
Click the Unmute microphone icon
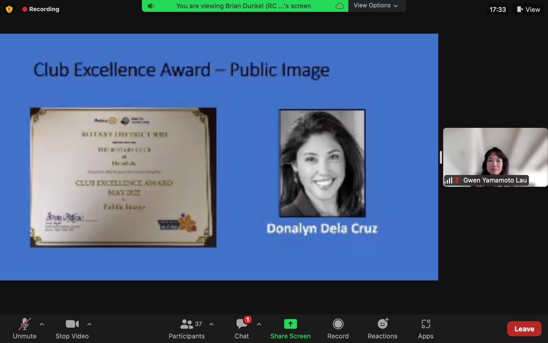click(x=24, y=324)
